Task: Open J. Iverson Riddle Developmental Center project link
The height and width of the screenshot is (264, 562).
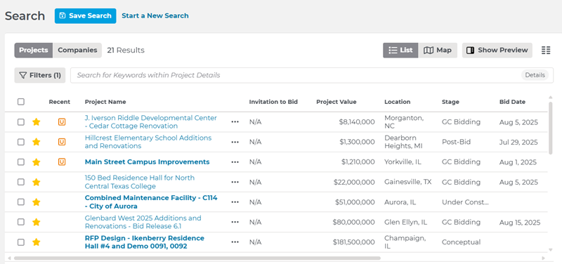Action: [151, 122]
